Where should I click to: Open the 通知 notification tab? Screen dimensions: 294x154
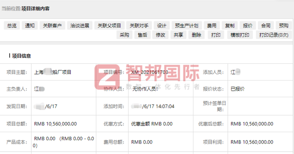coord(30,26)
